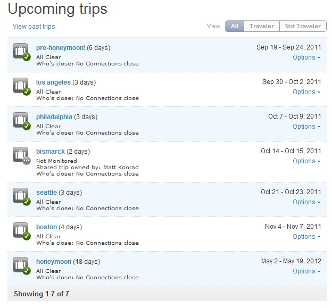The width and height of the screenshot is (332, 308).
Task: Open the philadelphia trip details
Action: click(x=54, y=117)
